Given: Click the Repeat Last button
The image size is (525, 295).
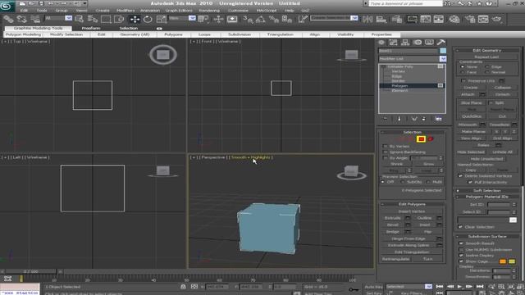Looking at the screenshot, I should click(486, 57).
